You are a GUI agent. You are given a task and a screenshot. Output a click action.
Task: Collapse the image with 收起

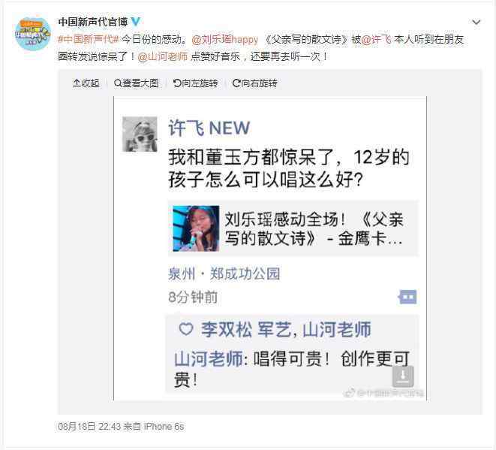[86, 83]
